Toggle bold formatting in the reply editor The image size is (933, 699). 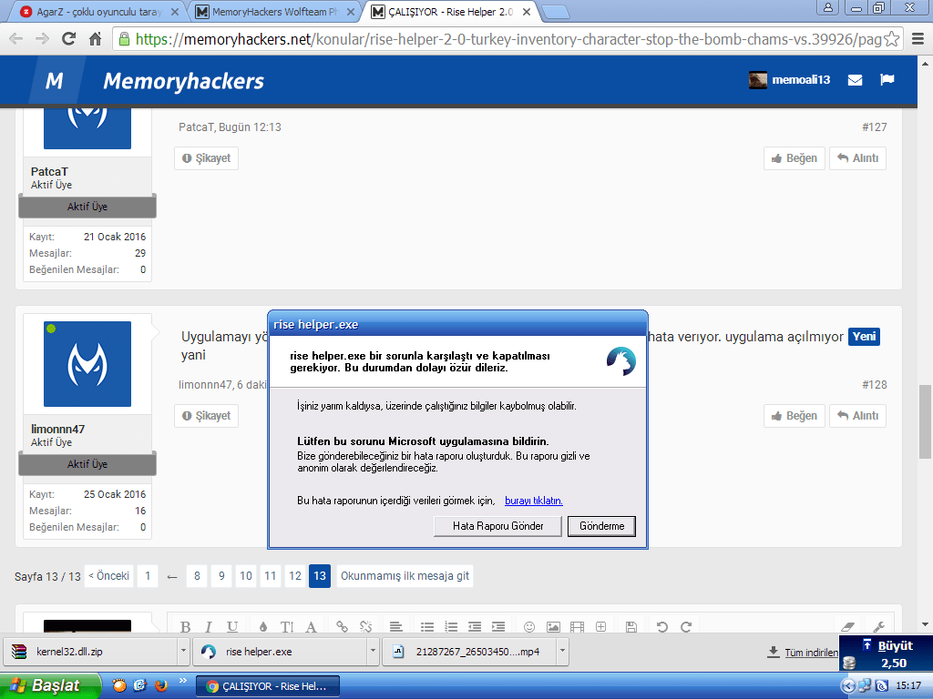pos(186,626)
